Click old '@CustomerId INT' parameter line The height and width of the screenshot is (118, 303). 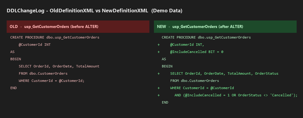(35, 45)
